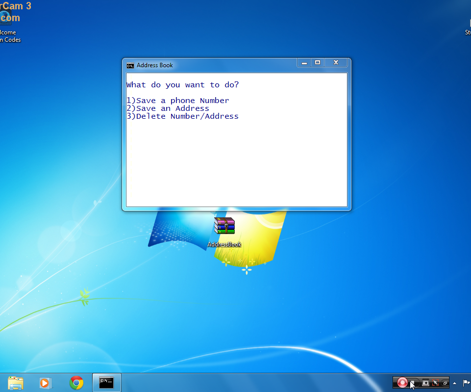Select the region capture icon on the recorder
This screenshot has width=471, height=392.
[435, 382]
